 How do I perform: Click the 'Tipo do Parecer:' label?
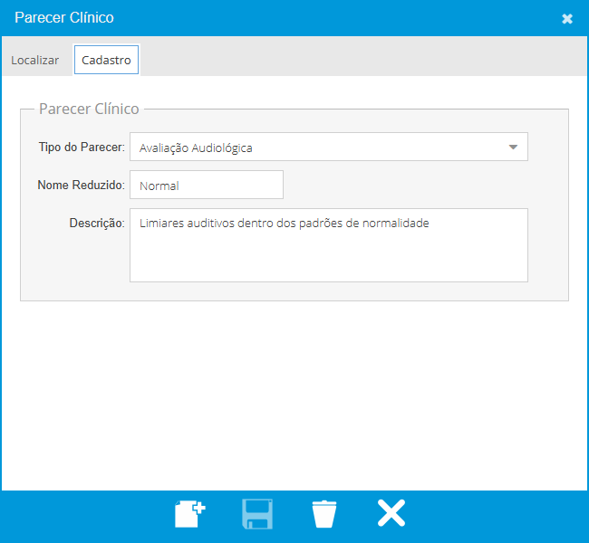click(82, 147)
